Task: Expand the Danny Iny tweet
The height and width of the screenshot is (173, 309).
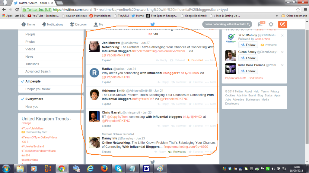Action: (107, 152)
